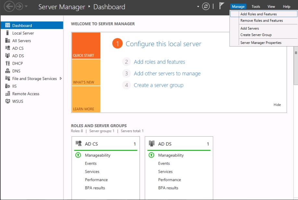Select Local Server in the sidebar
The image size is (298, 200).
pyautogui.click(x=23, y=33)
